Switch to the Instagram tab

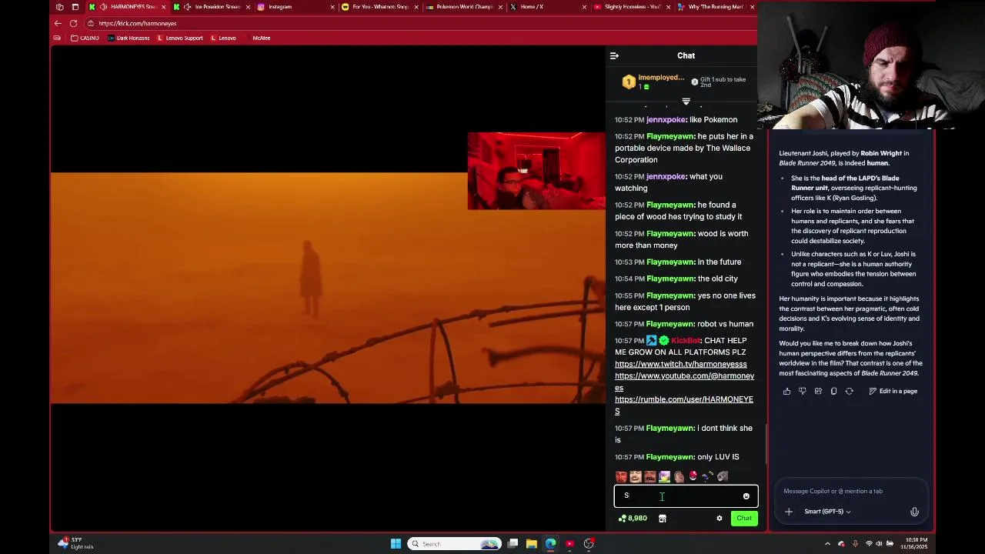294,7
